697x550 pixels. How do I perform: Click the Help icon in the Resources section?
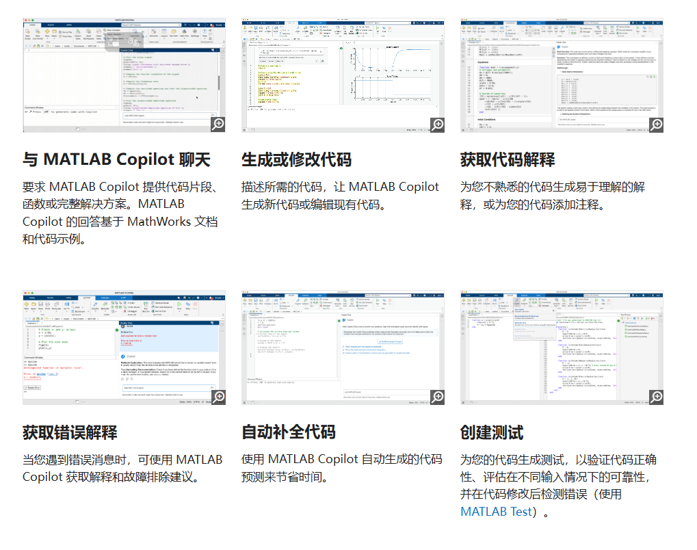coord(205,32)
